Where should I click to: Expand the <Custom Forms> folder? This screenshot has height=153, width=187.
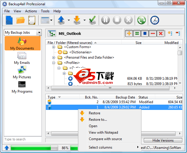(53, 47)
